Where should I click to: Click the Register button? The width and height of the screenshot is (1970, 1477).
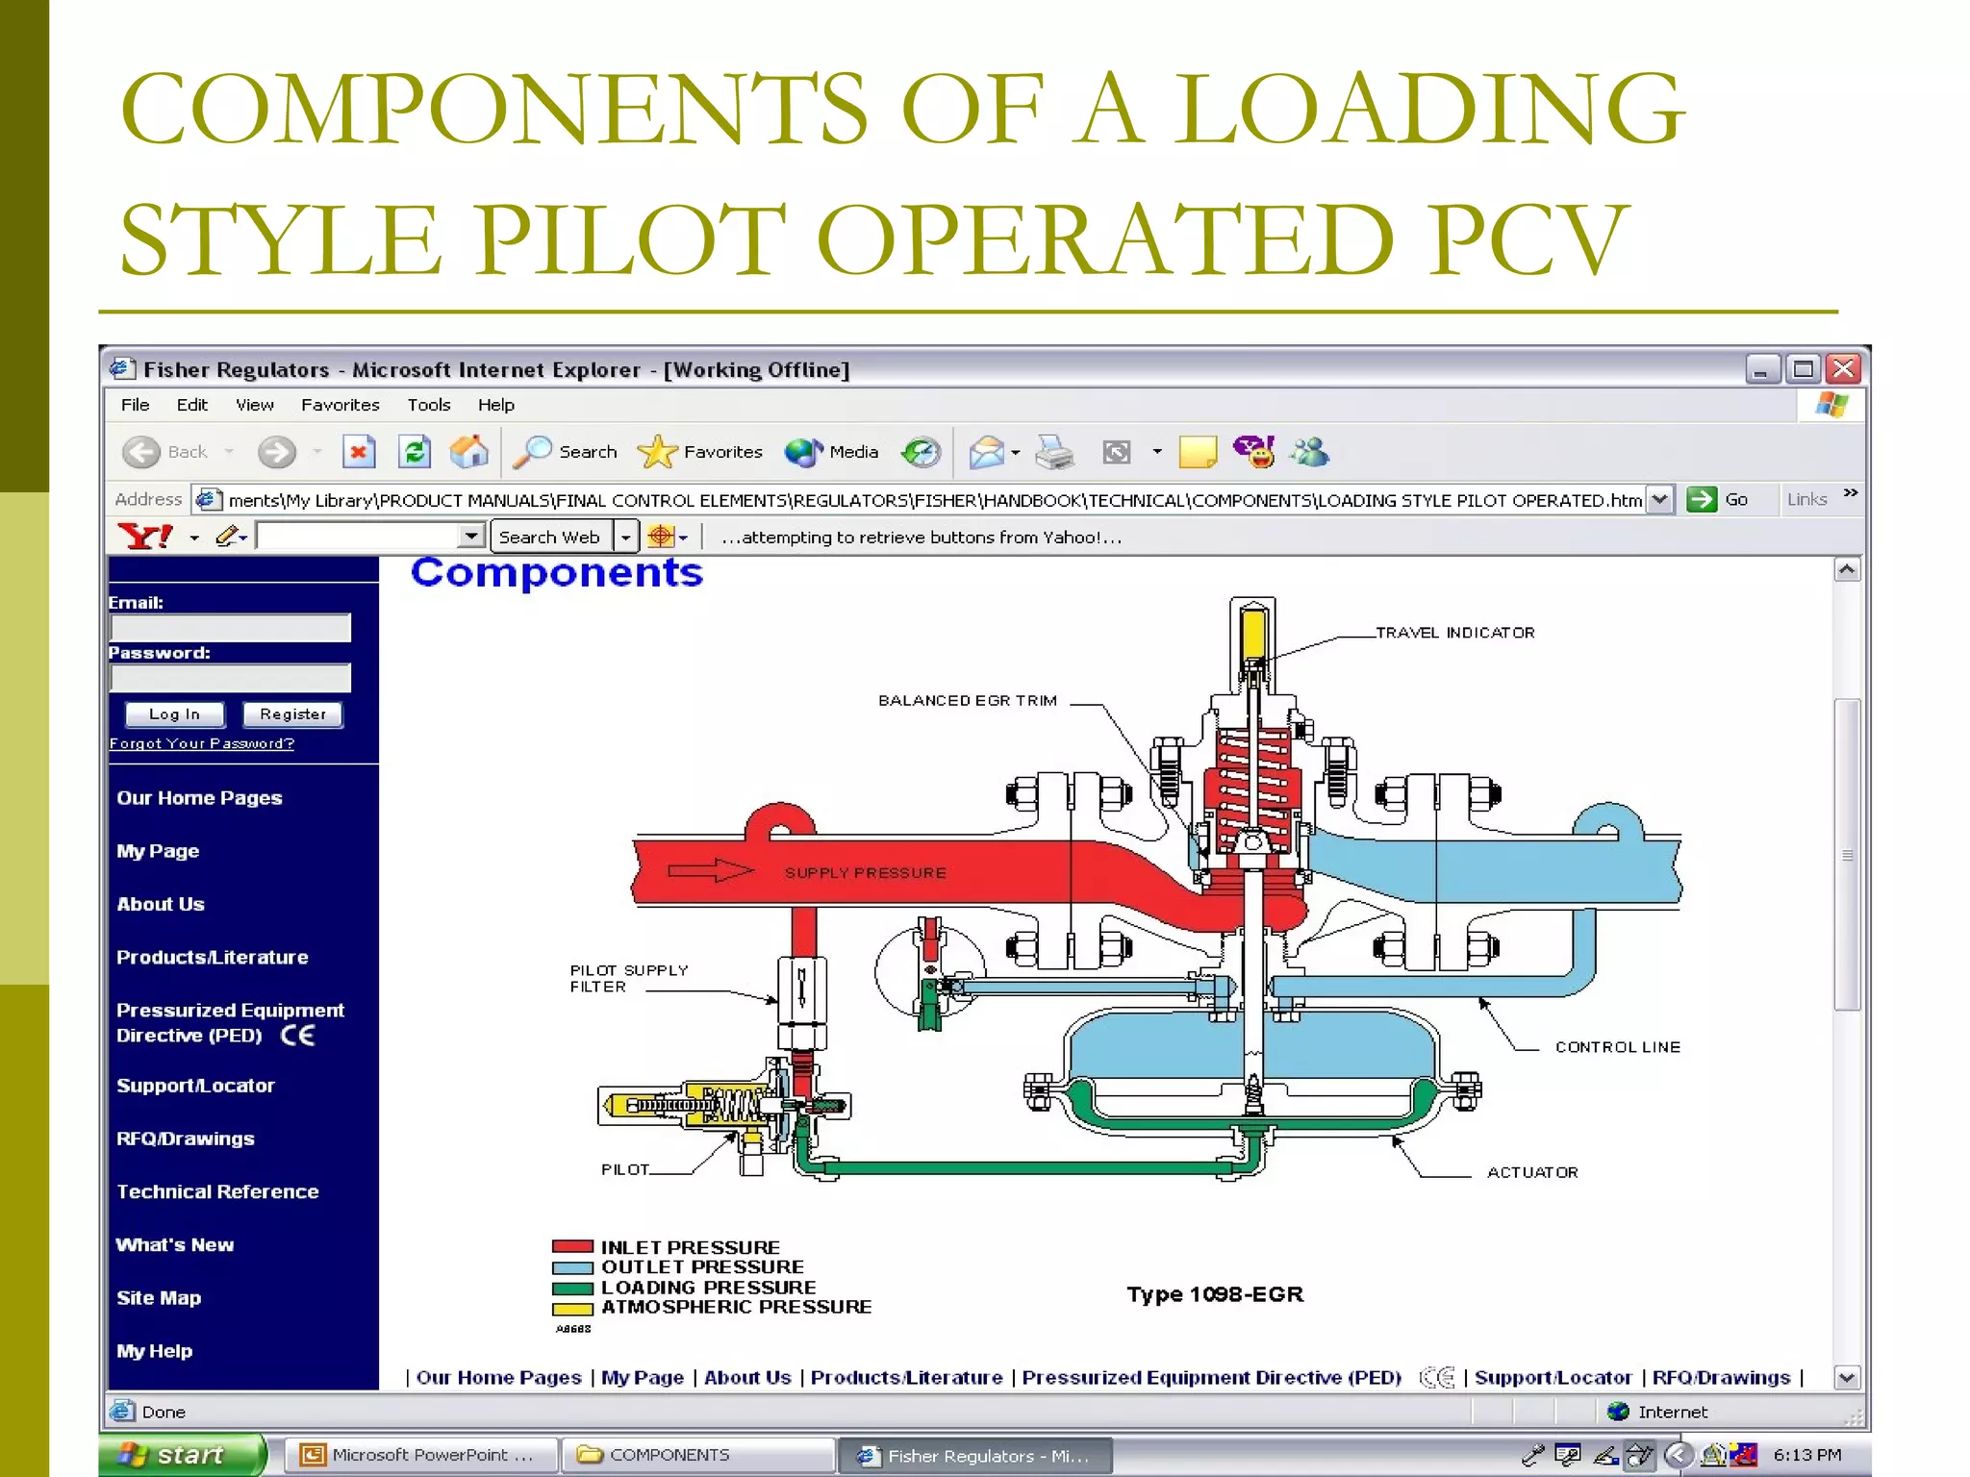coord(292,714)
